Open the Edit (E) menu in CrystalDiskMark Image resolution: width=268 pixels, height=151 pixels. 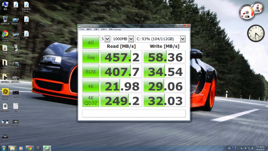(x=89, y=29)
